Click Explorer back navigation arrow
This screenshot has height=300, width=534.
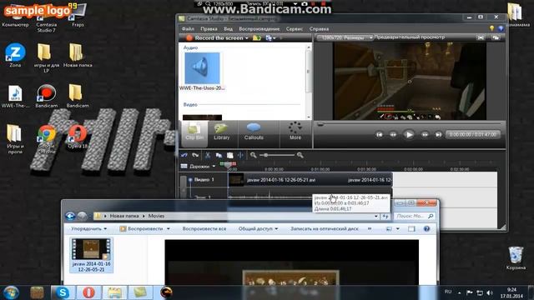tap(70, 216)
